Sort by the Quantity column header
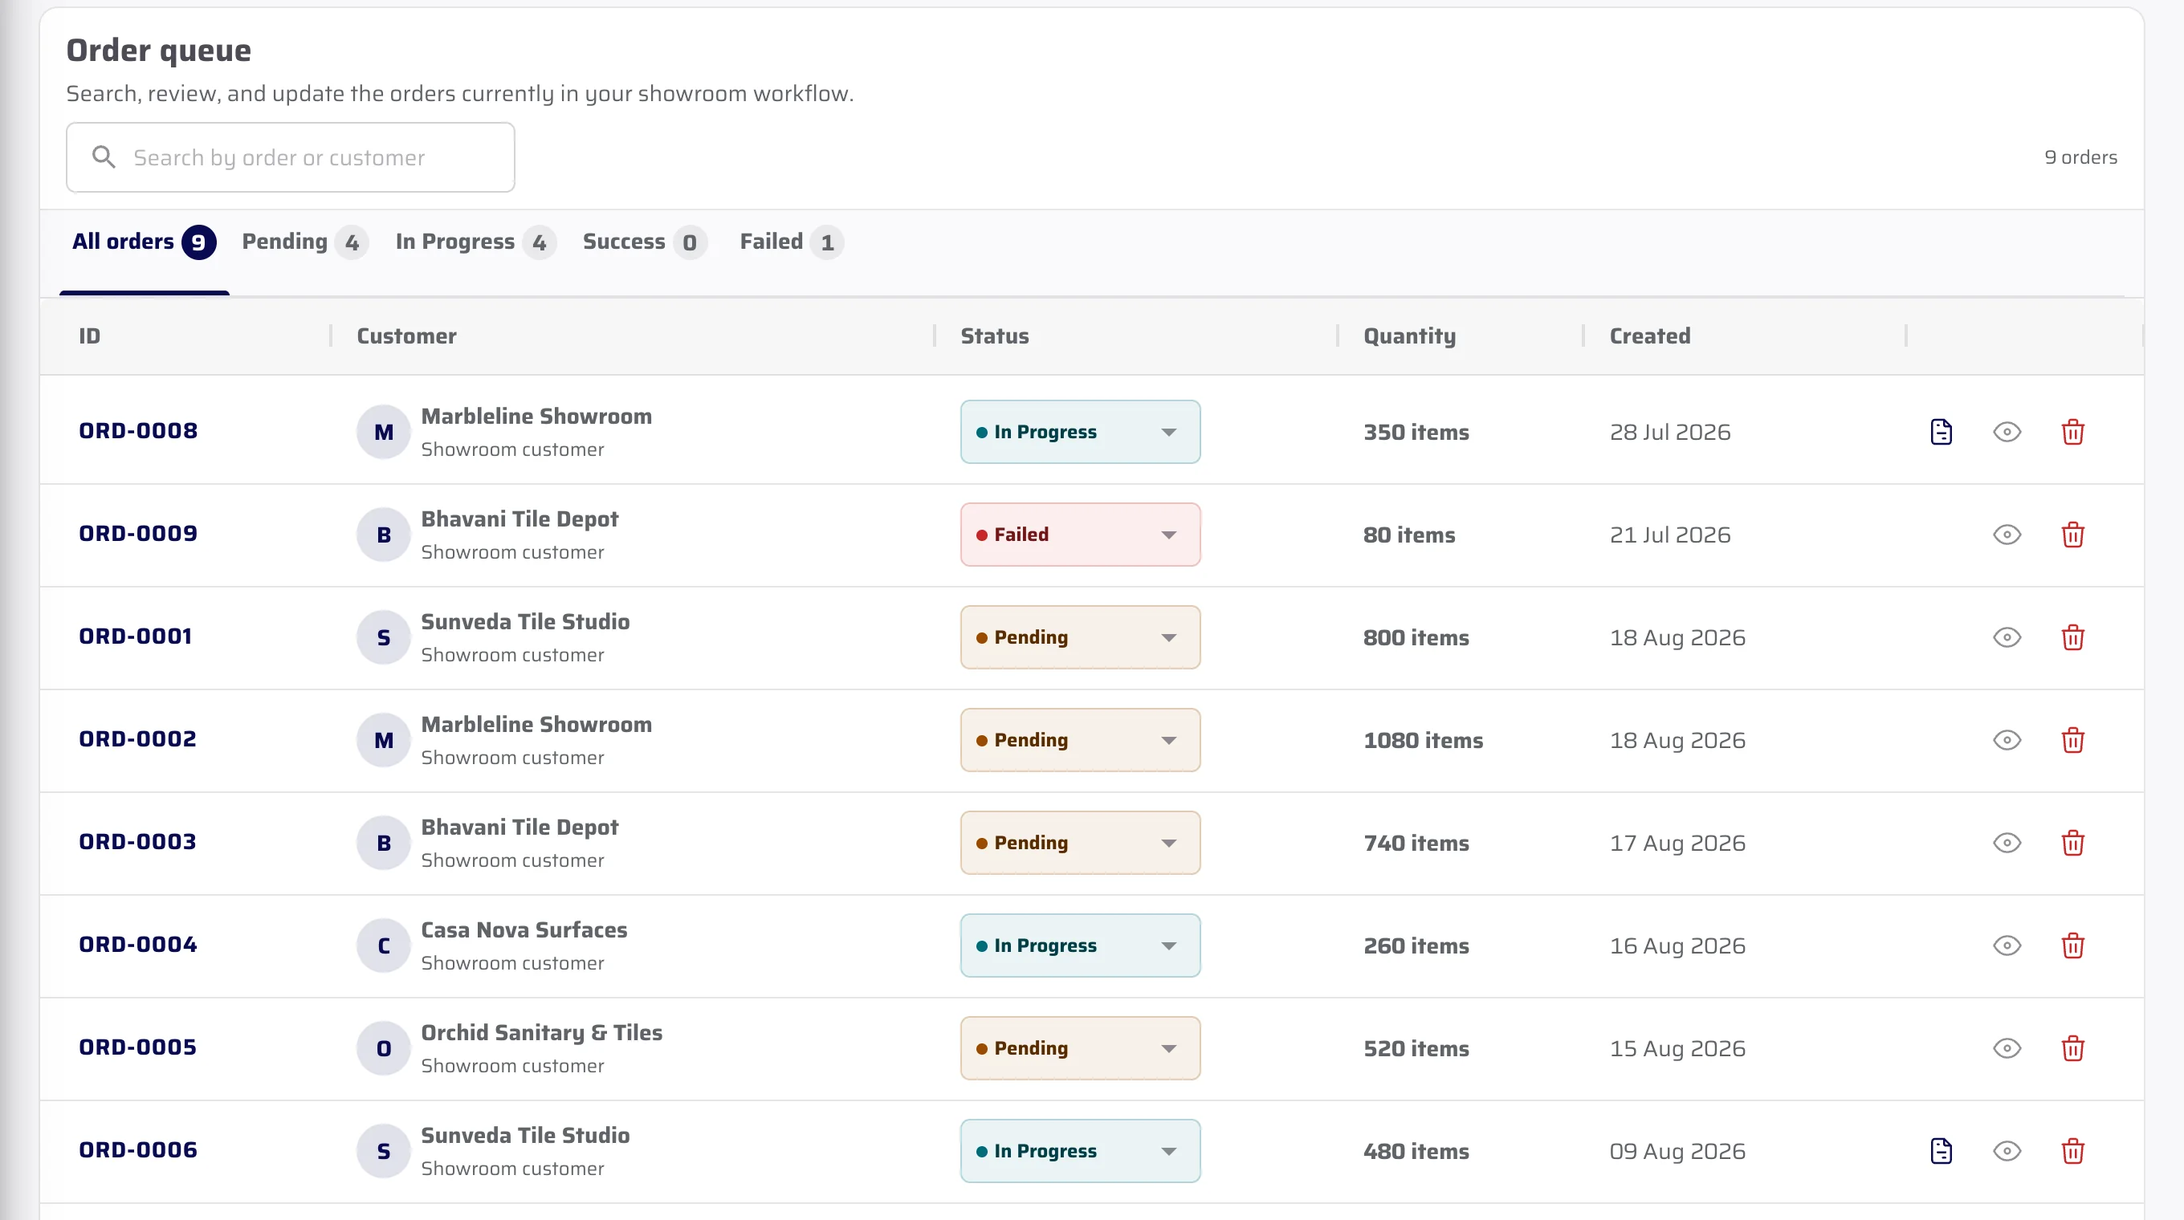This screenshot has width=2184, height=1220. 1409,336
